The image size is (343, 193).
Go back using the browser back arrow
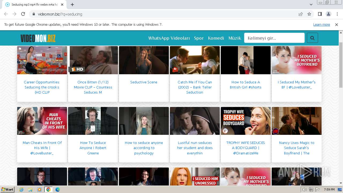(x=6, y=14)
